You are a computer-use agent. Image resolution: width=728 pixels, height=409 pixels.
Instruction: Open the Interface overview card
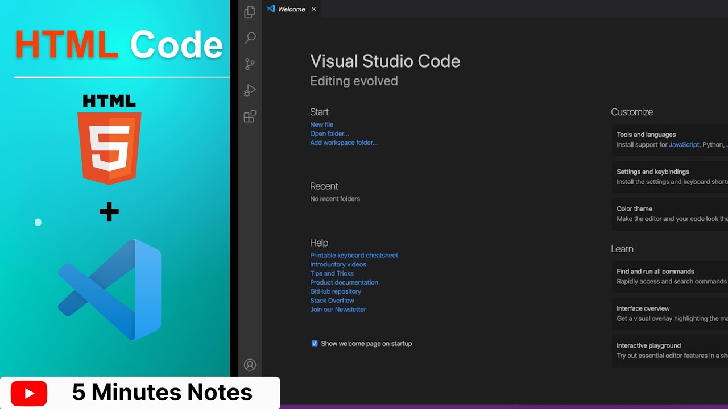point(670,314)
